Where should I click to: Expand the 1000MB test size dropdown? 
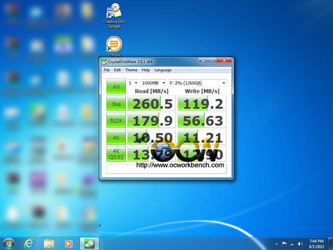tap(153, 83)
